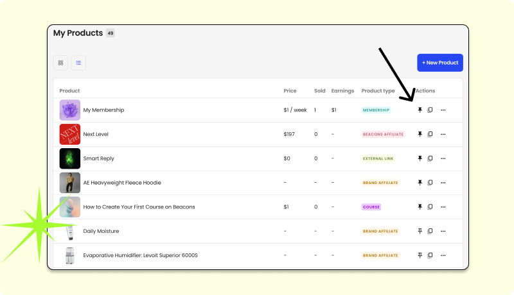Click the Product type column header

(378, 91)
